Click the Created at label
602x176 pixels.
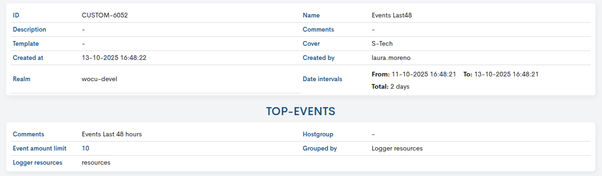28,58
